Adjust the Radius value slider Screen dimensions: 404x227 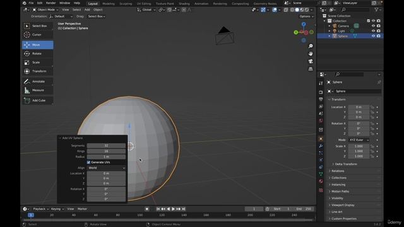point(106,157)
